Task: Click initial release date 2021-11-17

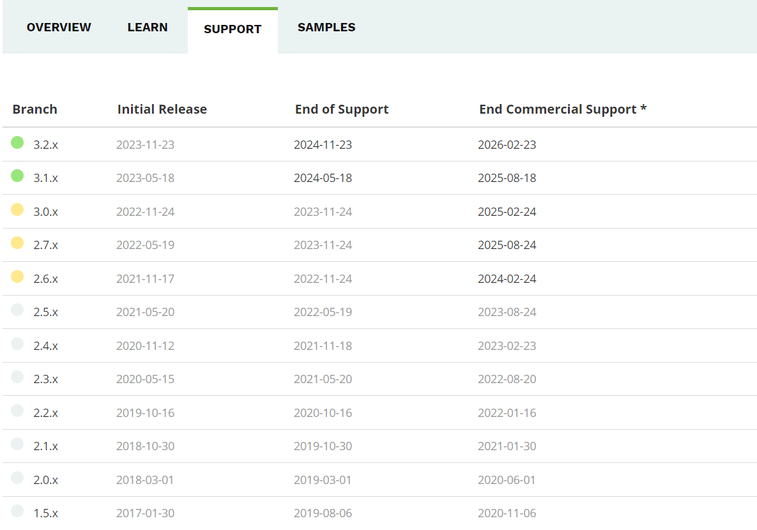Action: [x=145, y=279]
